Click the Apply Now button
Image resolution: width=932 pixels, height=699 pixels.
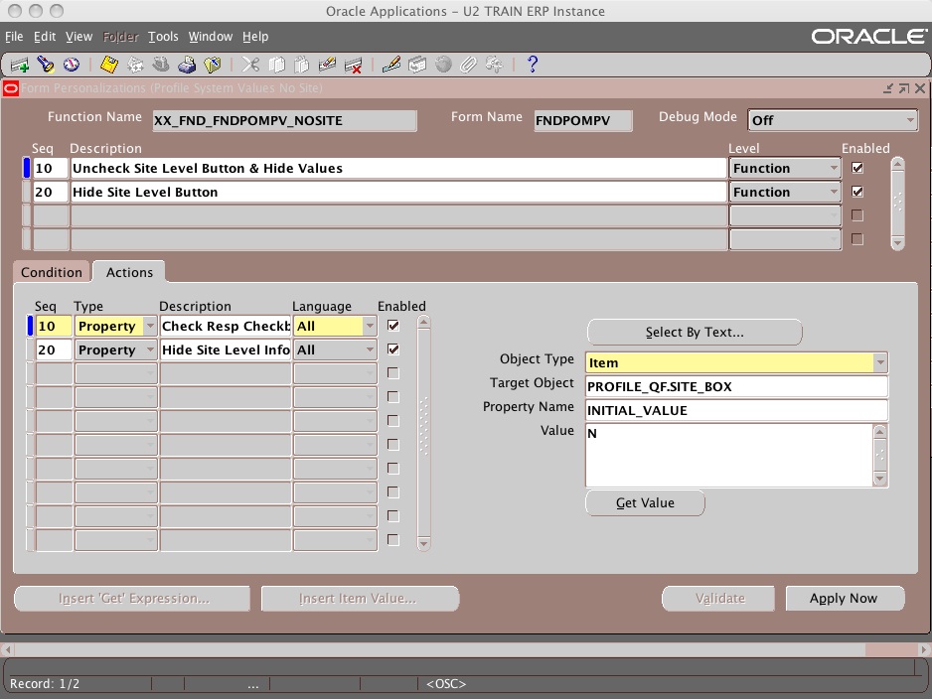(845, 598)
